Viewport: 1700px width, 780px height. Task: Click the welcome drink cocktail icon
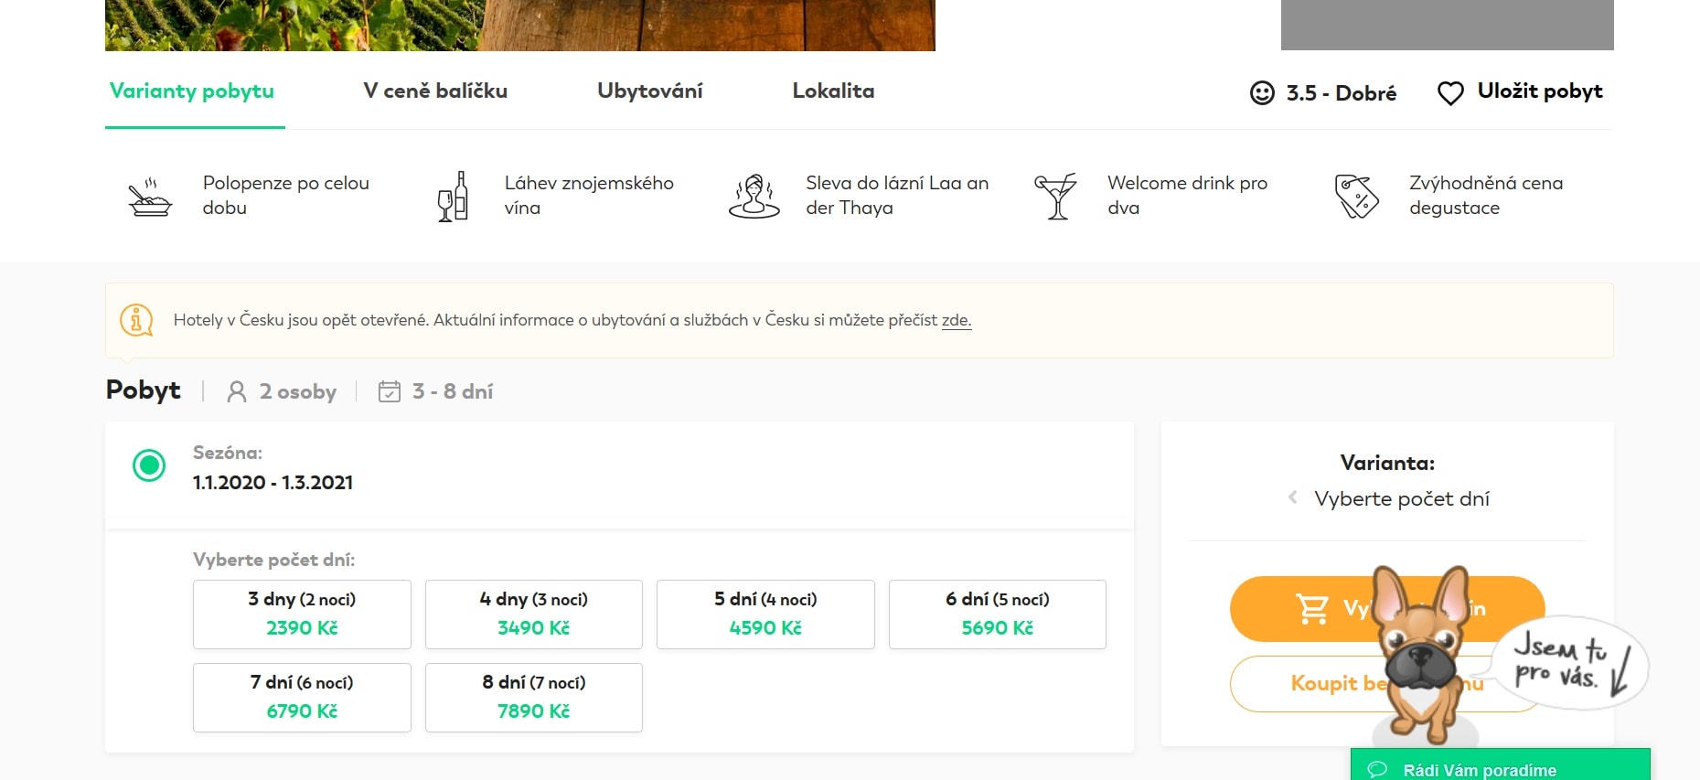tap(1055, 197)
